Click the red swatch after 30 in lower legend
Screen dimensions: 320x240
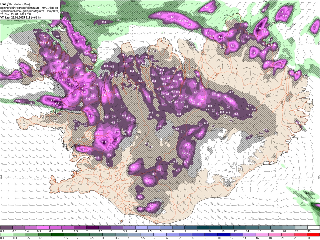pos(313,235)
